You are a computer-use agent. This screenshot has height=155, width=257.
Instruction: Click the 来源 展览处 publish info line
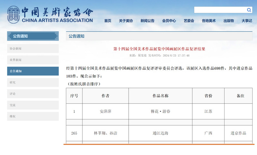(159, 55)
